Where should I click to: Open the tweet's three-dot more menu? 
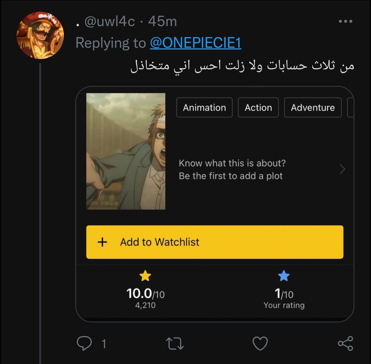[x=345, y=21]
